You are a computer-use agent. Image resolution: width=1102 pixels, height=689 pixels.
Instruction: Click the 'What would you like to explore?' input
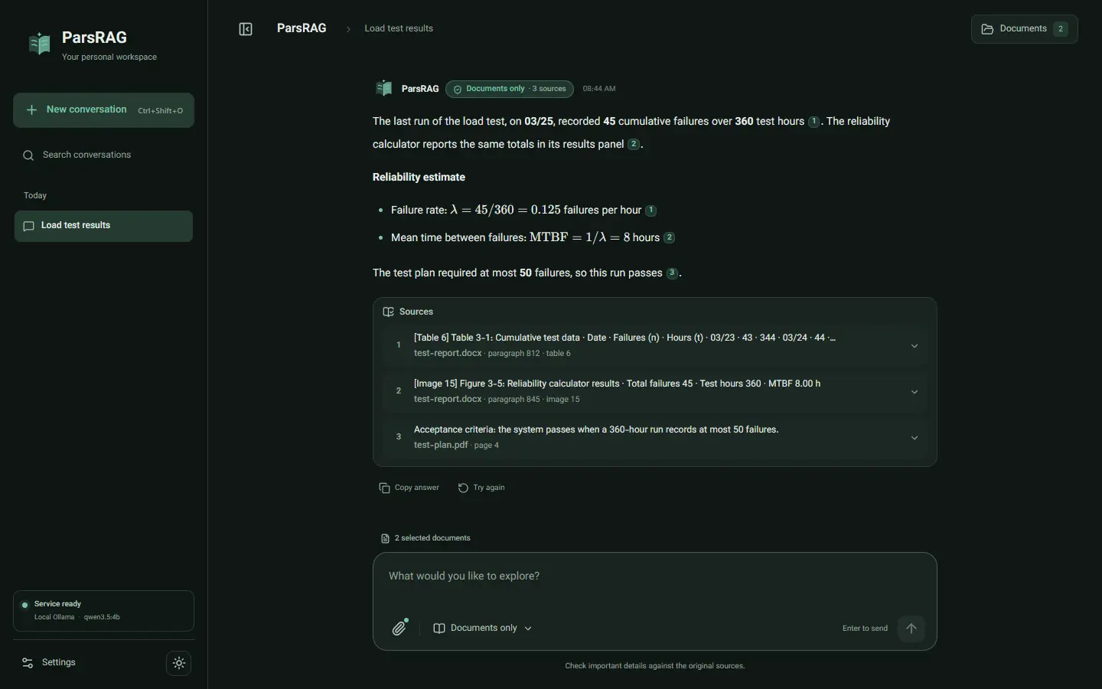click(654, 576)
